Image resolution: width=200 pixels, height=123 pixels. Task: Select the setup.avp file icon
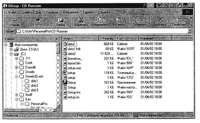[x=65, y=68]
